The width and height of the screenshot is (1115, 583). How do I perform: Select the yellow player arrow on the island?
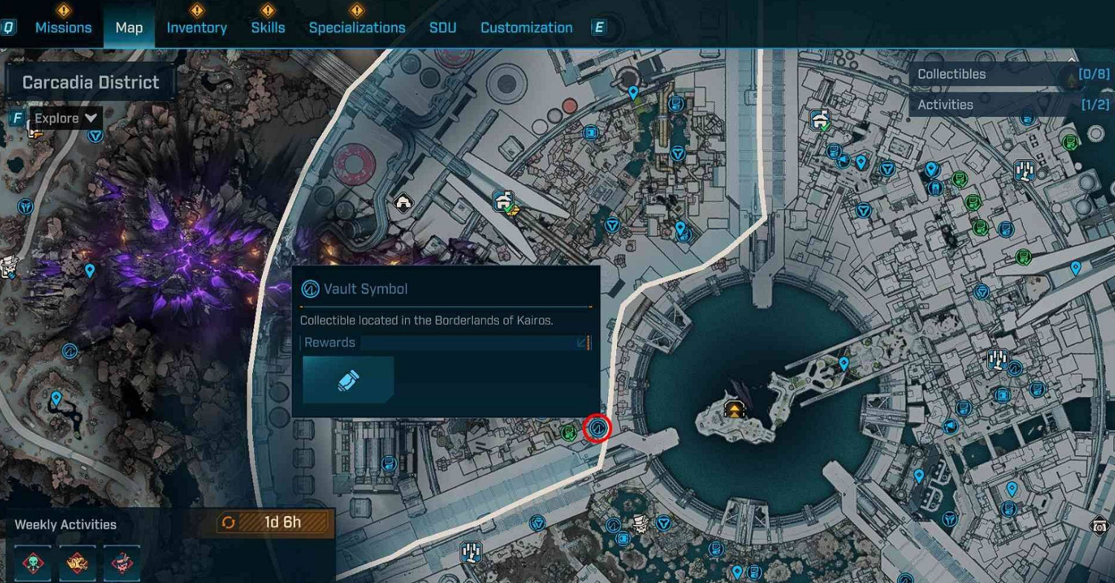(734, 409)
